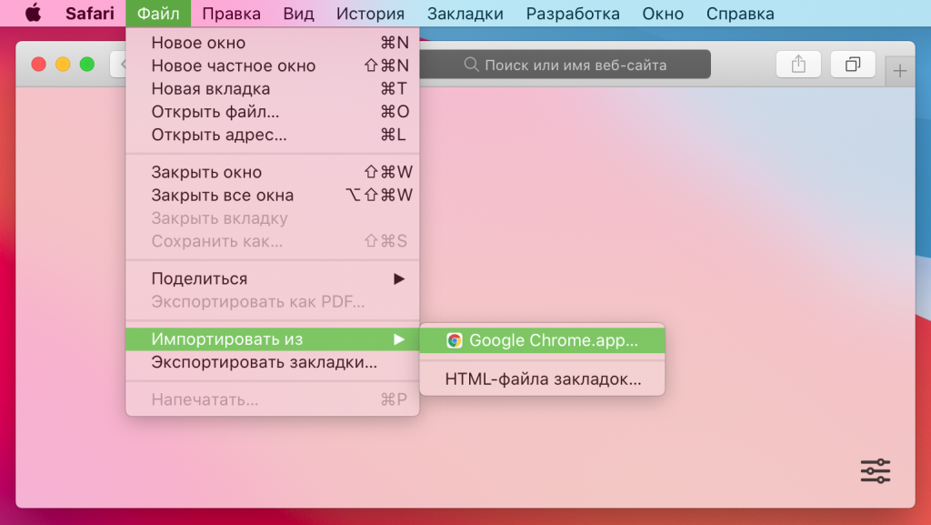
Task: Open the tab overview icon
Action: pyautogui.click(x=853, y=65)
